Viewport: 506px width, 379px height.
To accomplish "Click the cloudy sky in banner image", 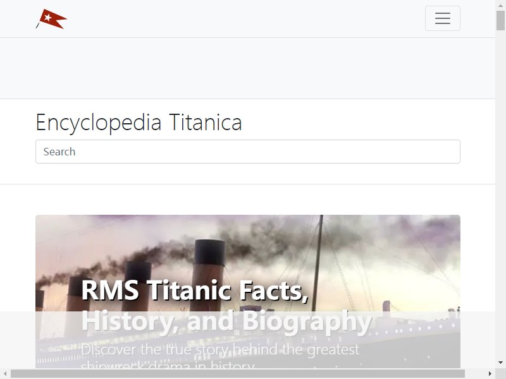I will click(x=404, y=245).
